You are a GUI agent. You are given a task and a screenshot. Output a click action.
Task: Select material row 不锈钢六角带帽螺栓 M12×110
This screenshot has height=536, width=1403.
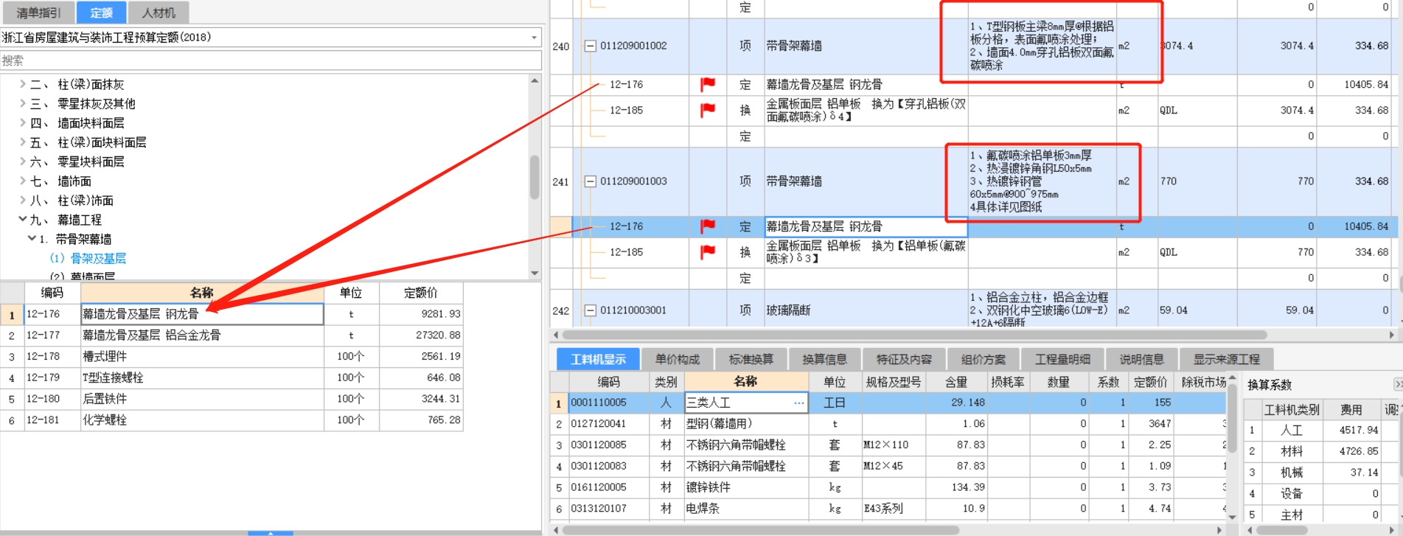point(888,445)
